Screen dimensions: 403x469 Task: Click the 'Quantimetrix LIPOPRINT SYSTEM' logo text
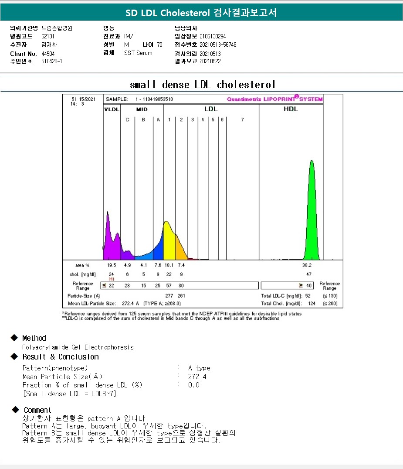click(274, 99)
